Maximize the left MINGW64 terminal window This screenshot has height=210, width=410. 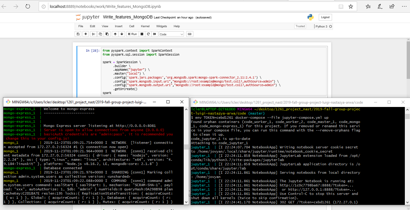[168, 102]
